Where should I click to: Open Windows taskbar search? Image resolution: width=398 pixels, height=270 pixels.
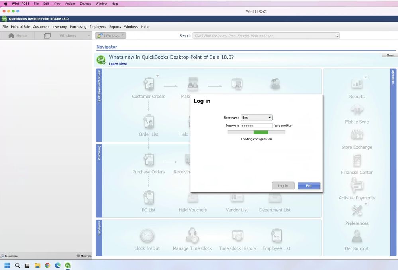17,266
